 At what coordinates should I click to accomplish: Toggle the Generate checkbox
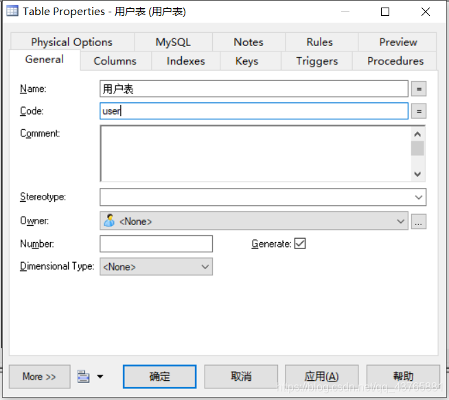tap(300, 244)
